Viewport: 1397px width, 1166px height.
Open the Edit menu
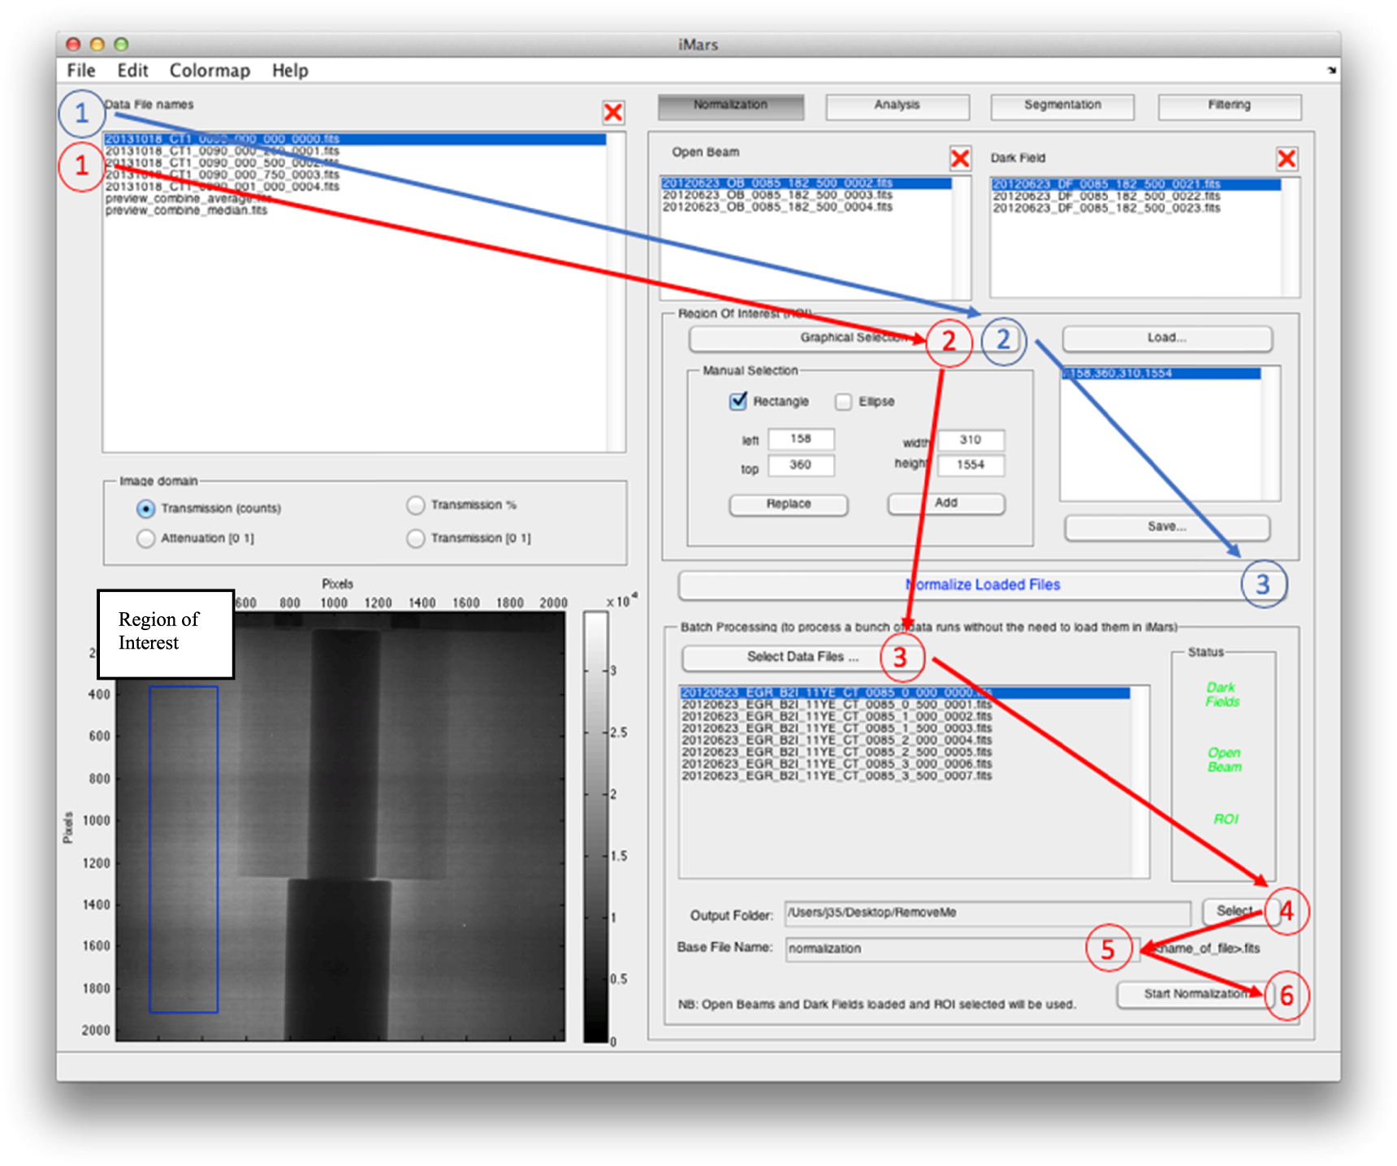tap(132, 71)
